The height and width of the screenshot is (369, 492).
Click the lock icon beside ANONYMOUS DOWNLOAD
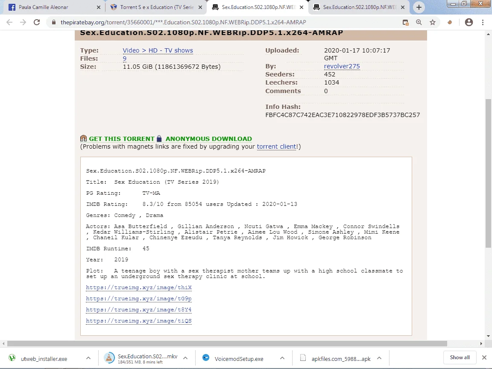[159, 138]
